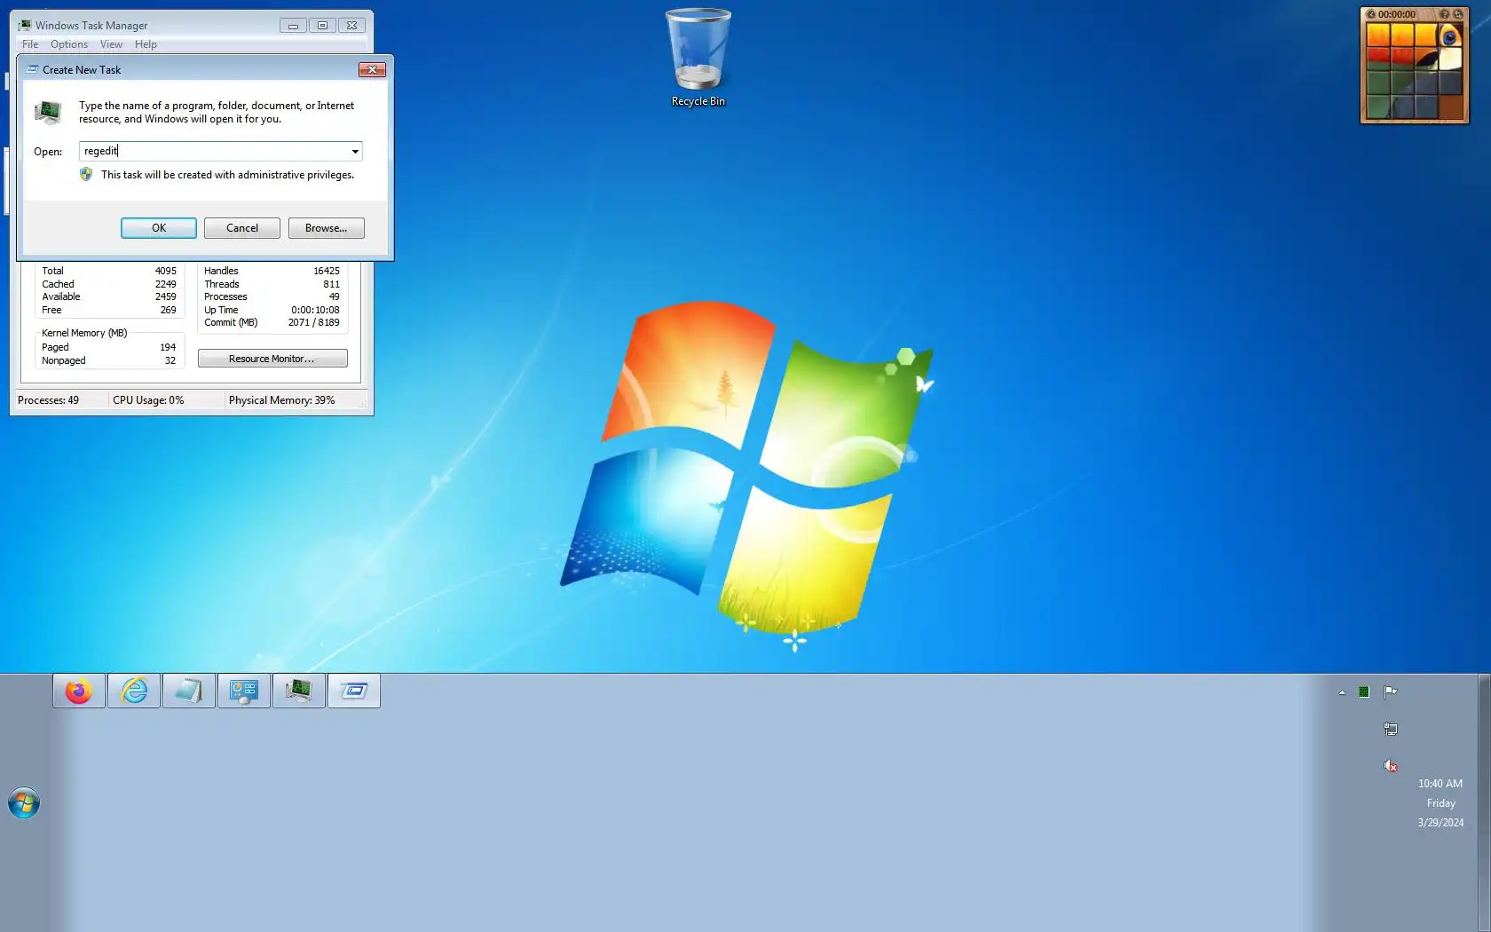Open the Control Panel taskbar button
The width and height of the screenshot is (1491, 932).
coord(244,691)
